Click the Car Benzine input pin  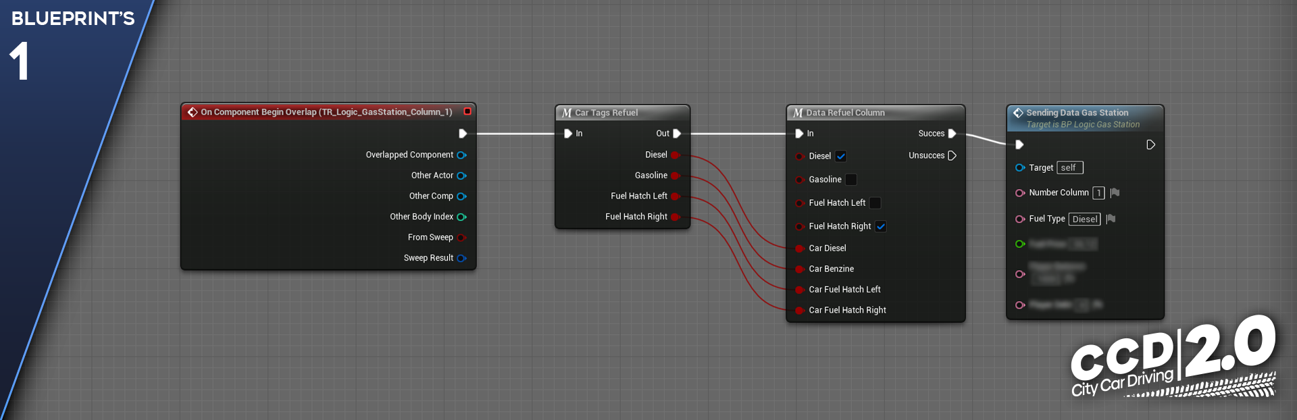click(x=799, y=269)
